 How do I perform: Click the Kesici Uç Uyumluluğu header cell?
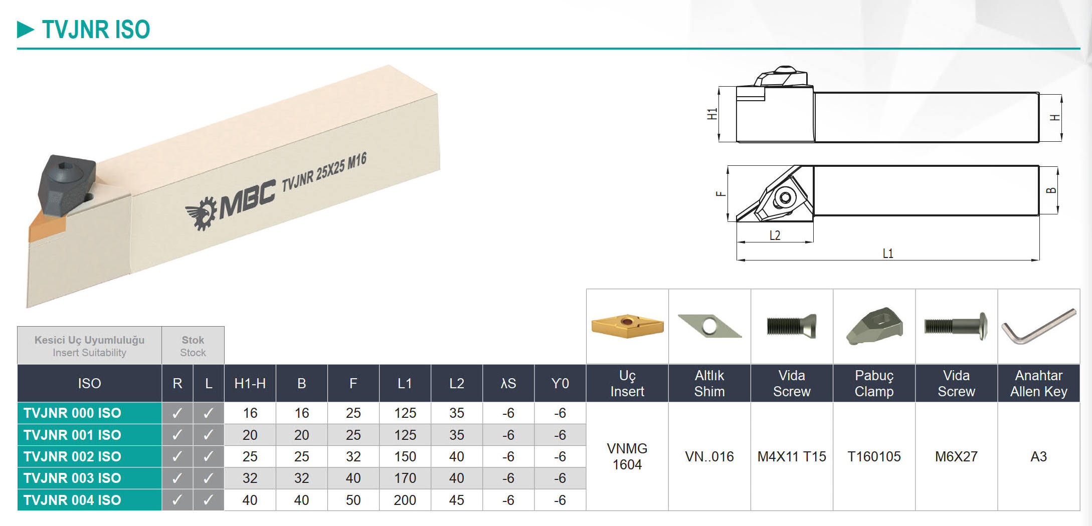(89, 346)
